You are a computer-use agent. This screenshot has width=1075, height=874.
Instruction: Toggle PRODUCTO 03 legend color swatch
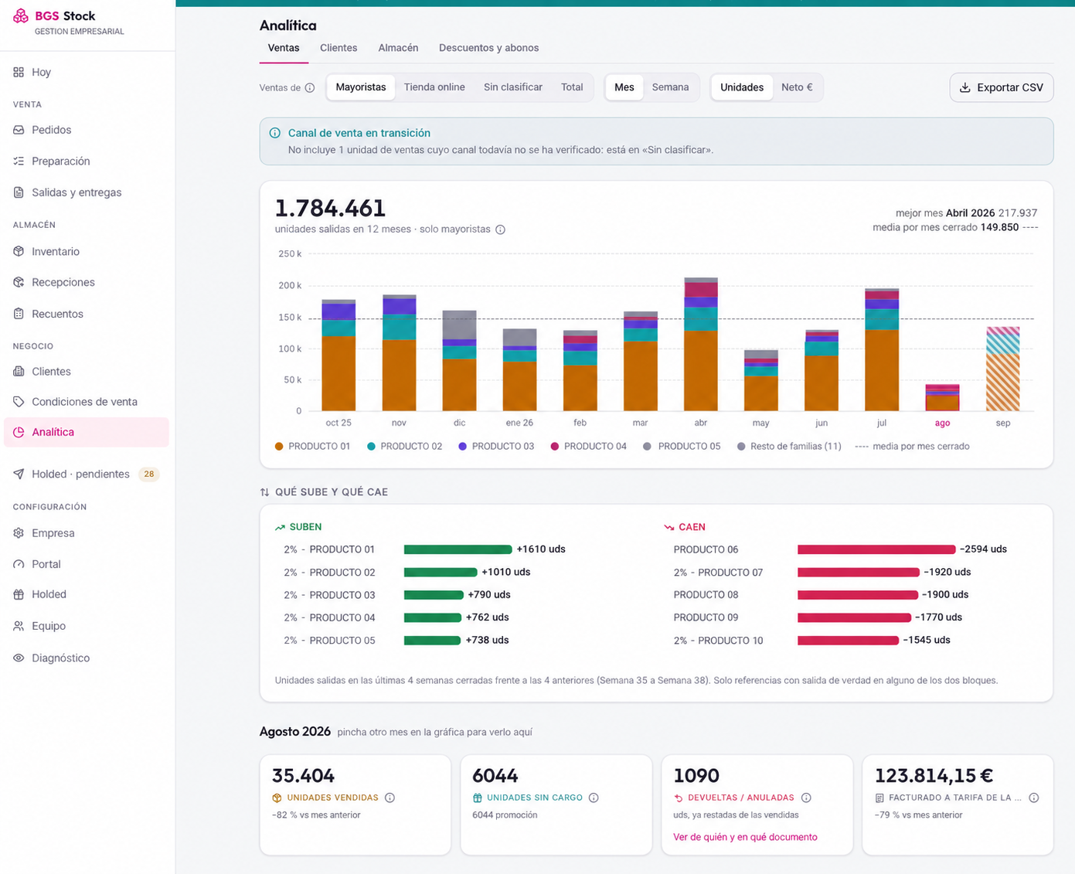click(x=462, y=447)
